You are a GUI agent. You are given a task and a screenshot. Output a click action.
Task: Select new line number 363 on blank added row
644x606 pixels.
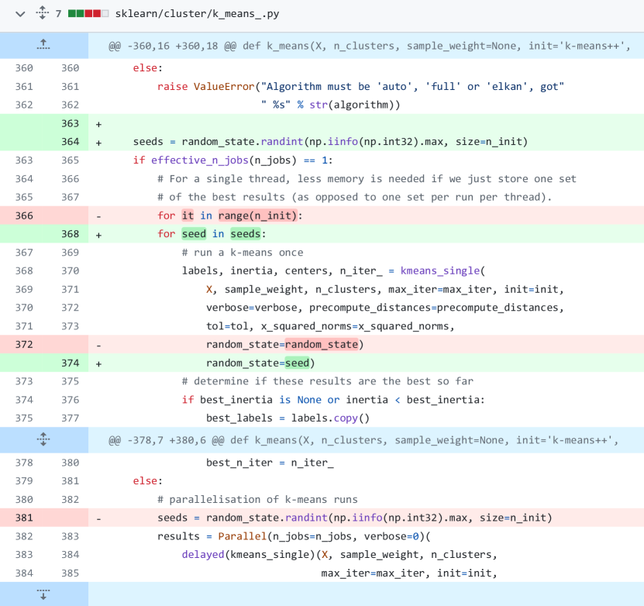[71, 123]
